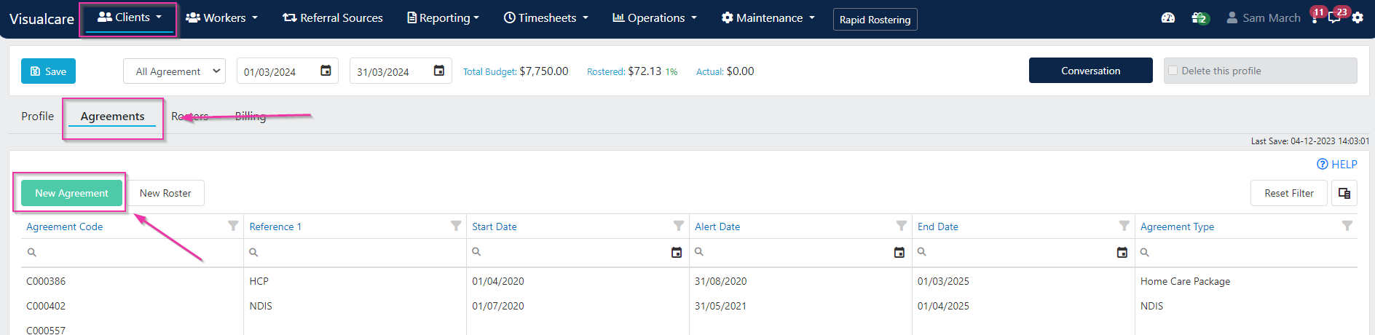
Task: Click Agreement Type search magnifier icon
Action: [1145, 252]
